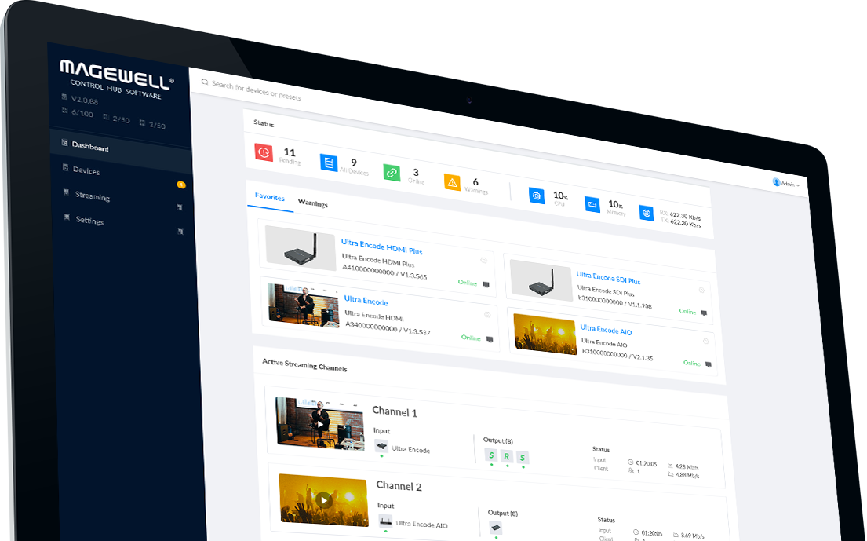Click the R output icon in Channel 1
Screen dimensions: 867x541
point(507,456)
